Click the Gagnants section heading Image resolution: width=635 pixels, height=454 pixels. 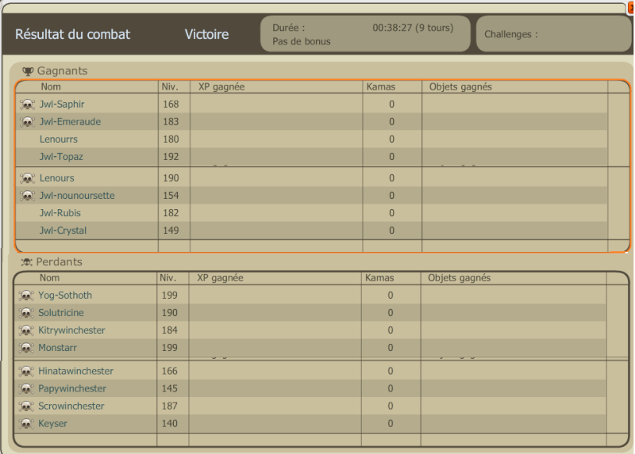tap(63, 71)
